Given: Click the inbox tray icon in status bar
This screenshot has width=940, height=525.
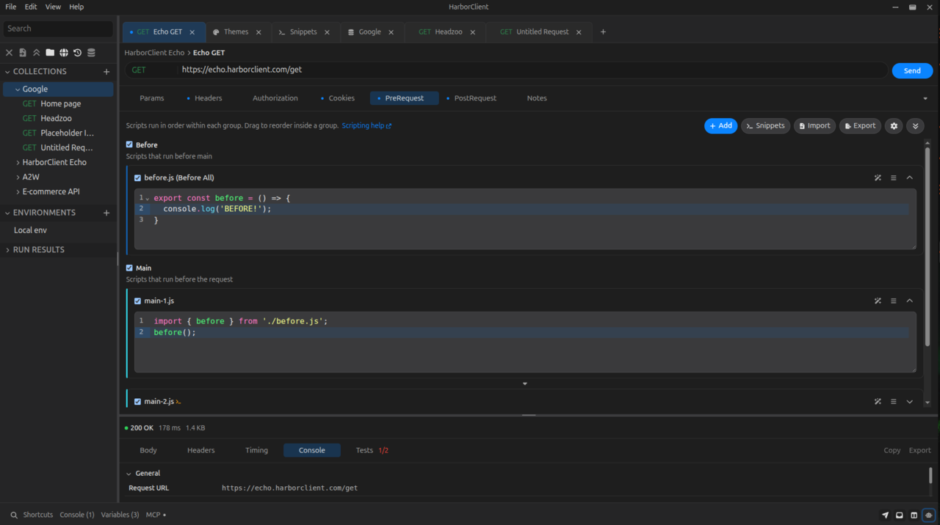Looking at the screenshot, I should tap(900, 515).
